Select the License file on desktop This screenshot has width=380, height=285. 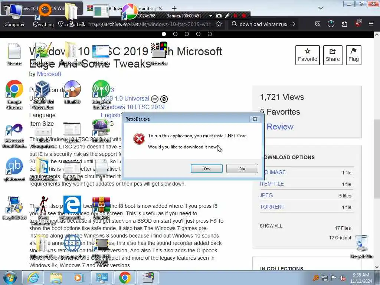tap(14, 54)
